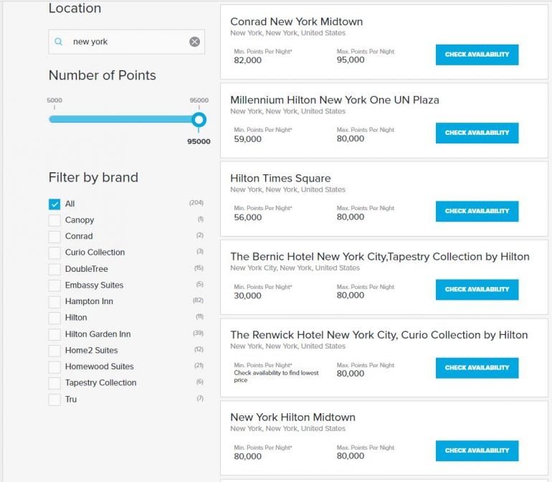This screenshot has width=552, height=482.
Task: Clear the location search with the X icon
Action: [194, 42]
